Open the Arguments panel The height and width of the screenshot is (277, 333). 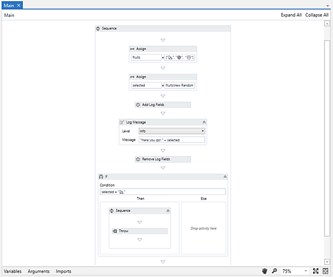pos(39,271)
